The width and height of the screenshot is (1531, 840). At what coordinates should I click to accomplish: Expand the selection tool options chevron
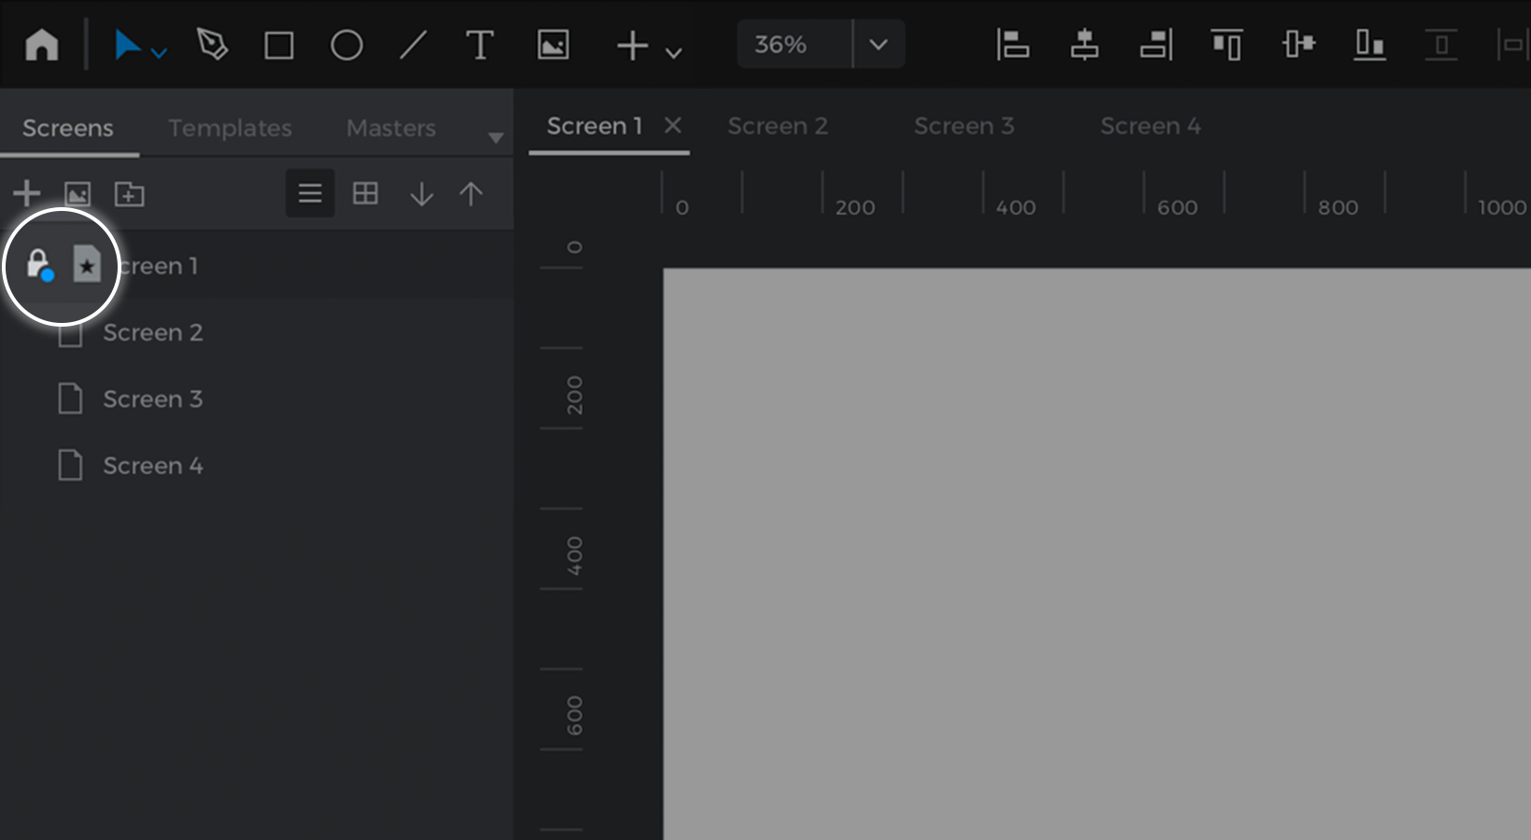click(x=160, y=54)
